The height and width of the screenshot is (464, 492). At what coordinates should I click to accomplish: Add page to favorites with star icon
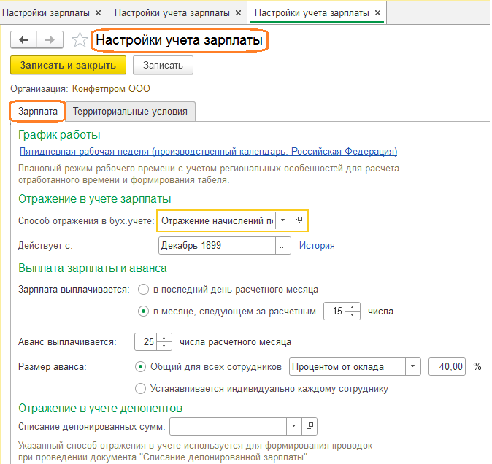click(x=80, y=41)
